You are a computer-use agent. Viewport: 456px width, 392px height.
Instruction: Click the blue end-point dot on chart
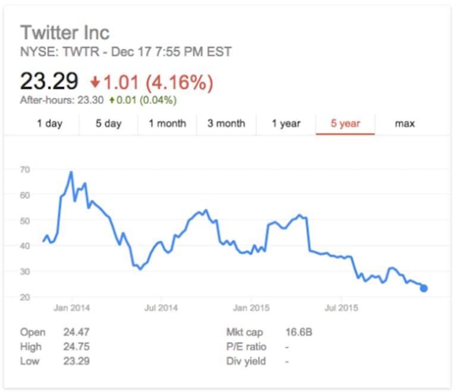click(424, 288)
